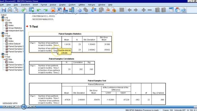This screenshot has height=111, width=197.
Task: Open the Window menu
Action: (x=102, y=5)
